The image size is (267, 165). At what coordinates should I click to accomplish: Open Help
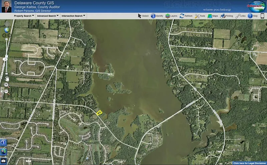(253, 16)
